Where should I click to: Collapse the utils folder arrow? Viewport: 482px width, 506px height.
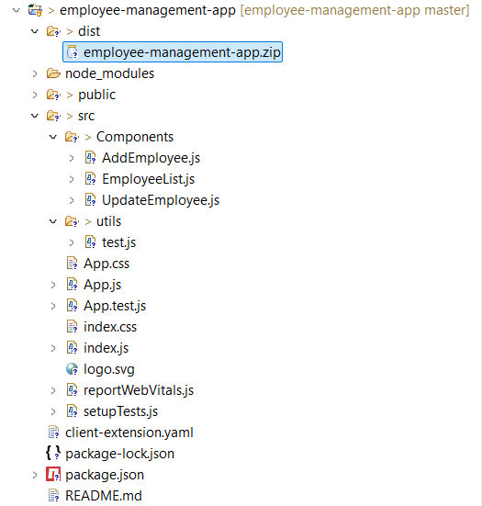click(x=53, y=221)
